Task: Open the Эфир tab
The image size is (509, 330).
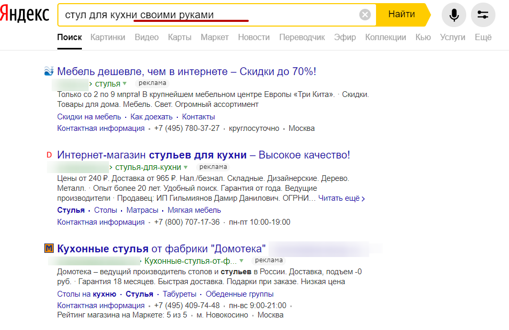Action: pyautogui.click(x=345, y=38)
